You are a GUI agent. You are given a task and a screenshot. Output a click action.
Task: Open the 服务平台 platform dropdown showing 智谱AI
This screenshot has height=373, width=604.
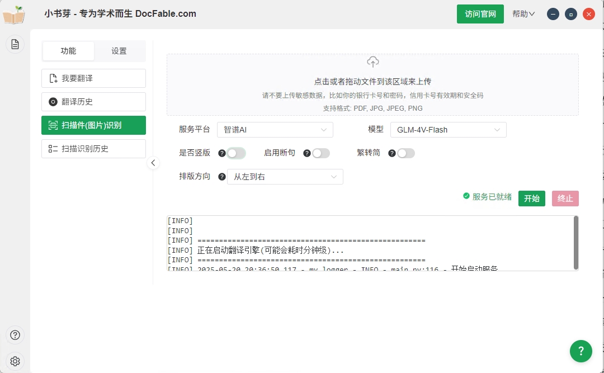[x=275, y=129]
